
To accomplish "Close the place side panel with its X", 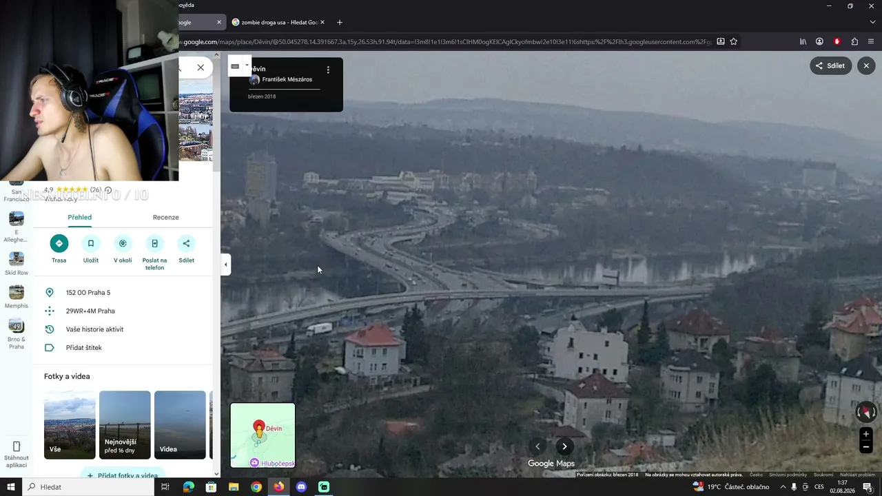I will [201, 68].
